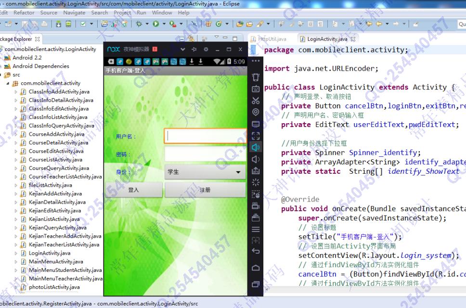The width and height of the screenshot is (466, 308).
Task: Open the Debug button dropdown arrow
Action: click(147, 24)
